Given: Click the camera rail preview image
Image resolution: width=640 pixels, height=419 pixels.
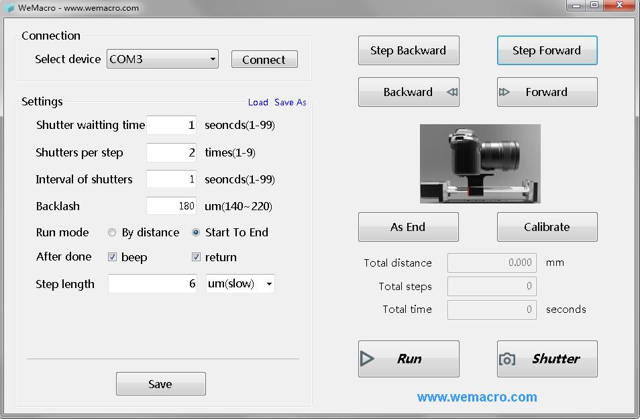Looking at the screenshot, I should click(480, 164).
